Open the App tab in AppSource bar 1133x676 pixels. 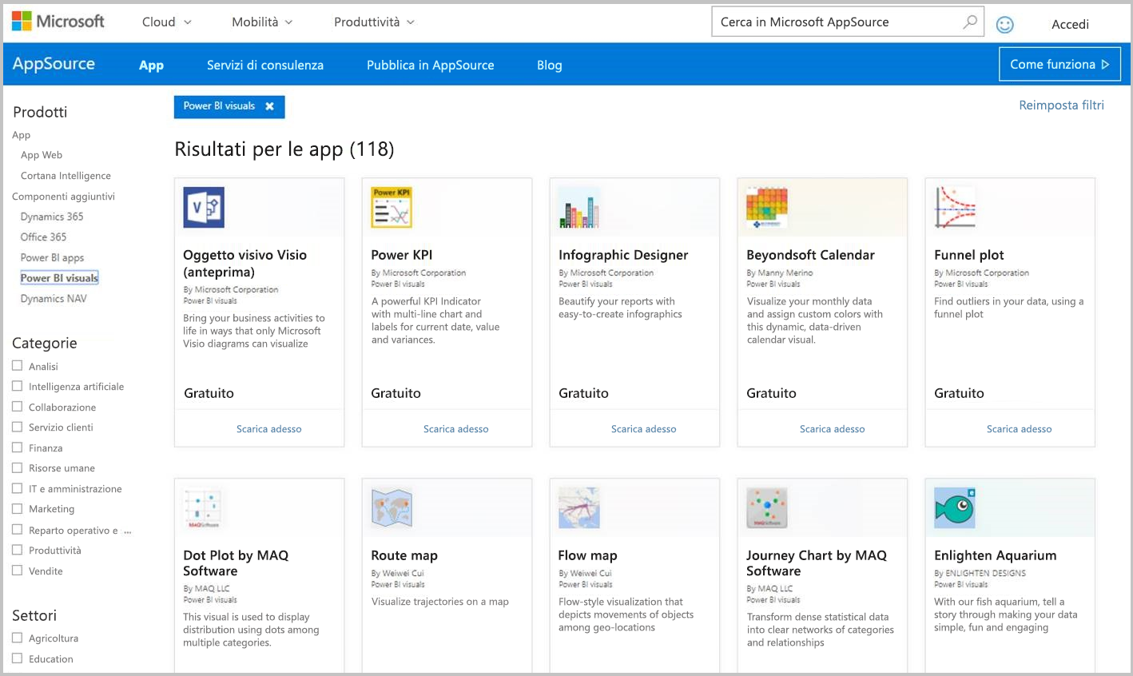[151, 66]
